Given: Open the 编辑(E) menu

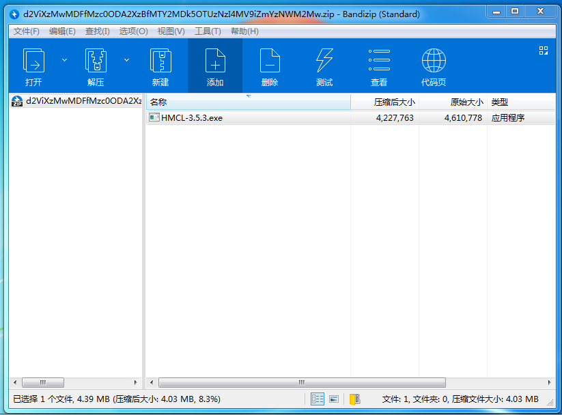Looking at the screenshot, I should [x=62, y=31].
